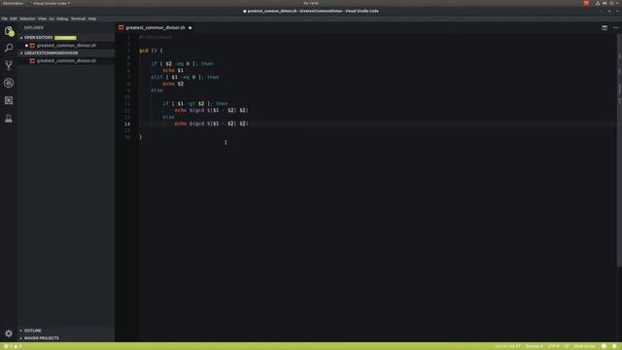Open the Terminal menu
Screen dimensions: 622x350
[78, 18]
